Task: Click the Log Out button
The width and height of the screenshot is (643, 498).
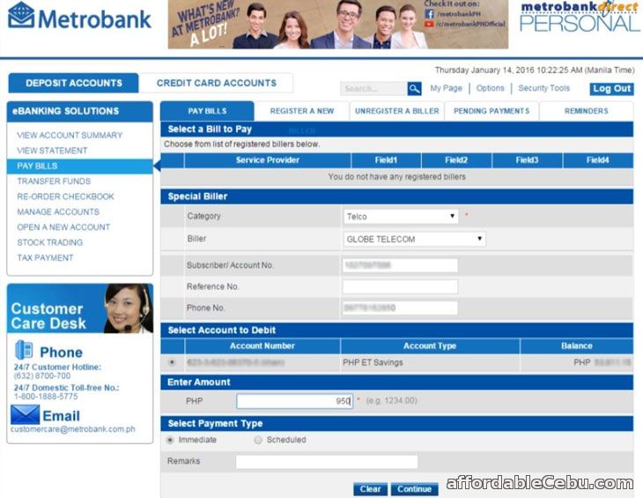Action: (x=611, y=89)
